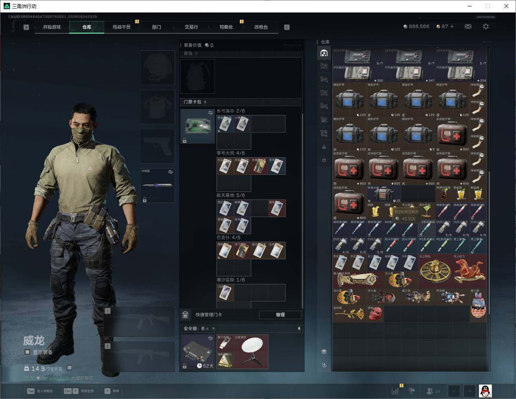The image size is (516, 399).
Task: Click the F 转移 shortcut button
Action: 112,391
